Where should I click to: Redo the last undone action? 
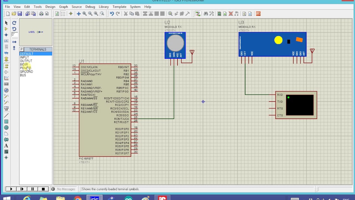tap(118, 14)
